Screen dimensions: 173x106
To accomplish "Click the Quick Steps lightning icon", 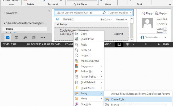I will pyautogui.click(x=76, y=88).
